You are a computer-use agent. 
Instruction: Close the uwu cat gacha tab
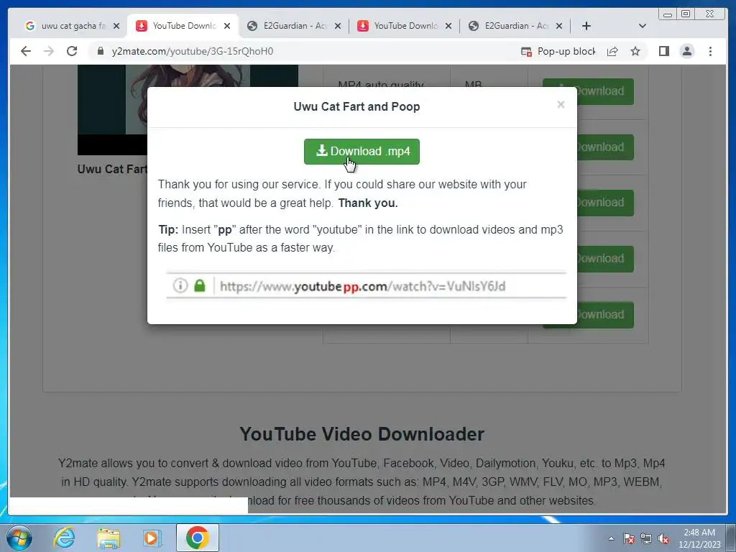coord(116,26)
